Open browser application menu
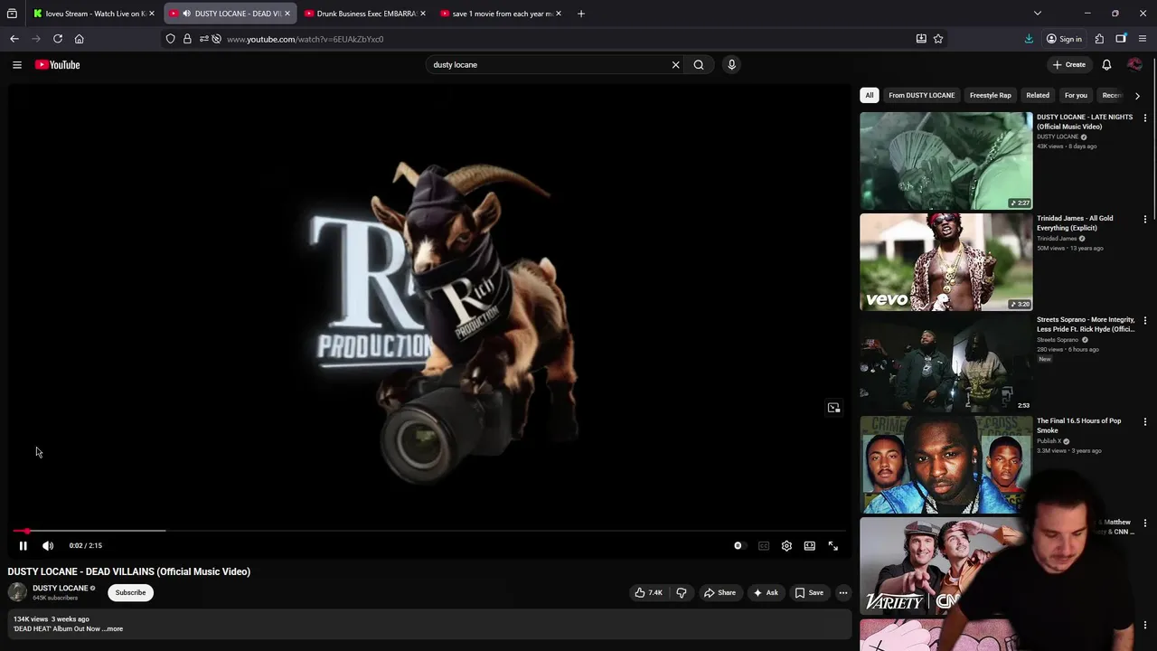 (x=1143, y=39)
